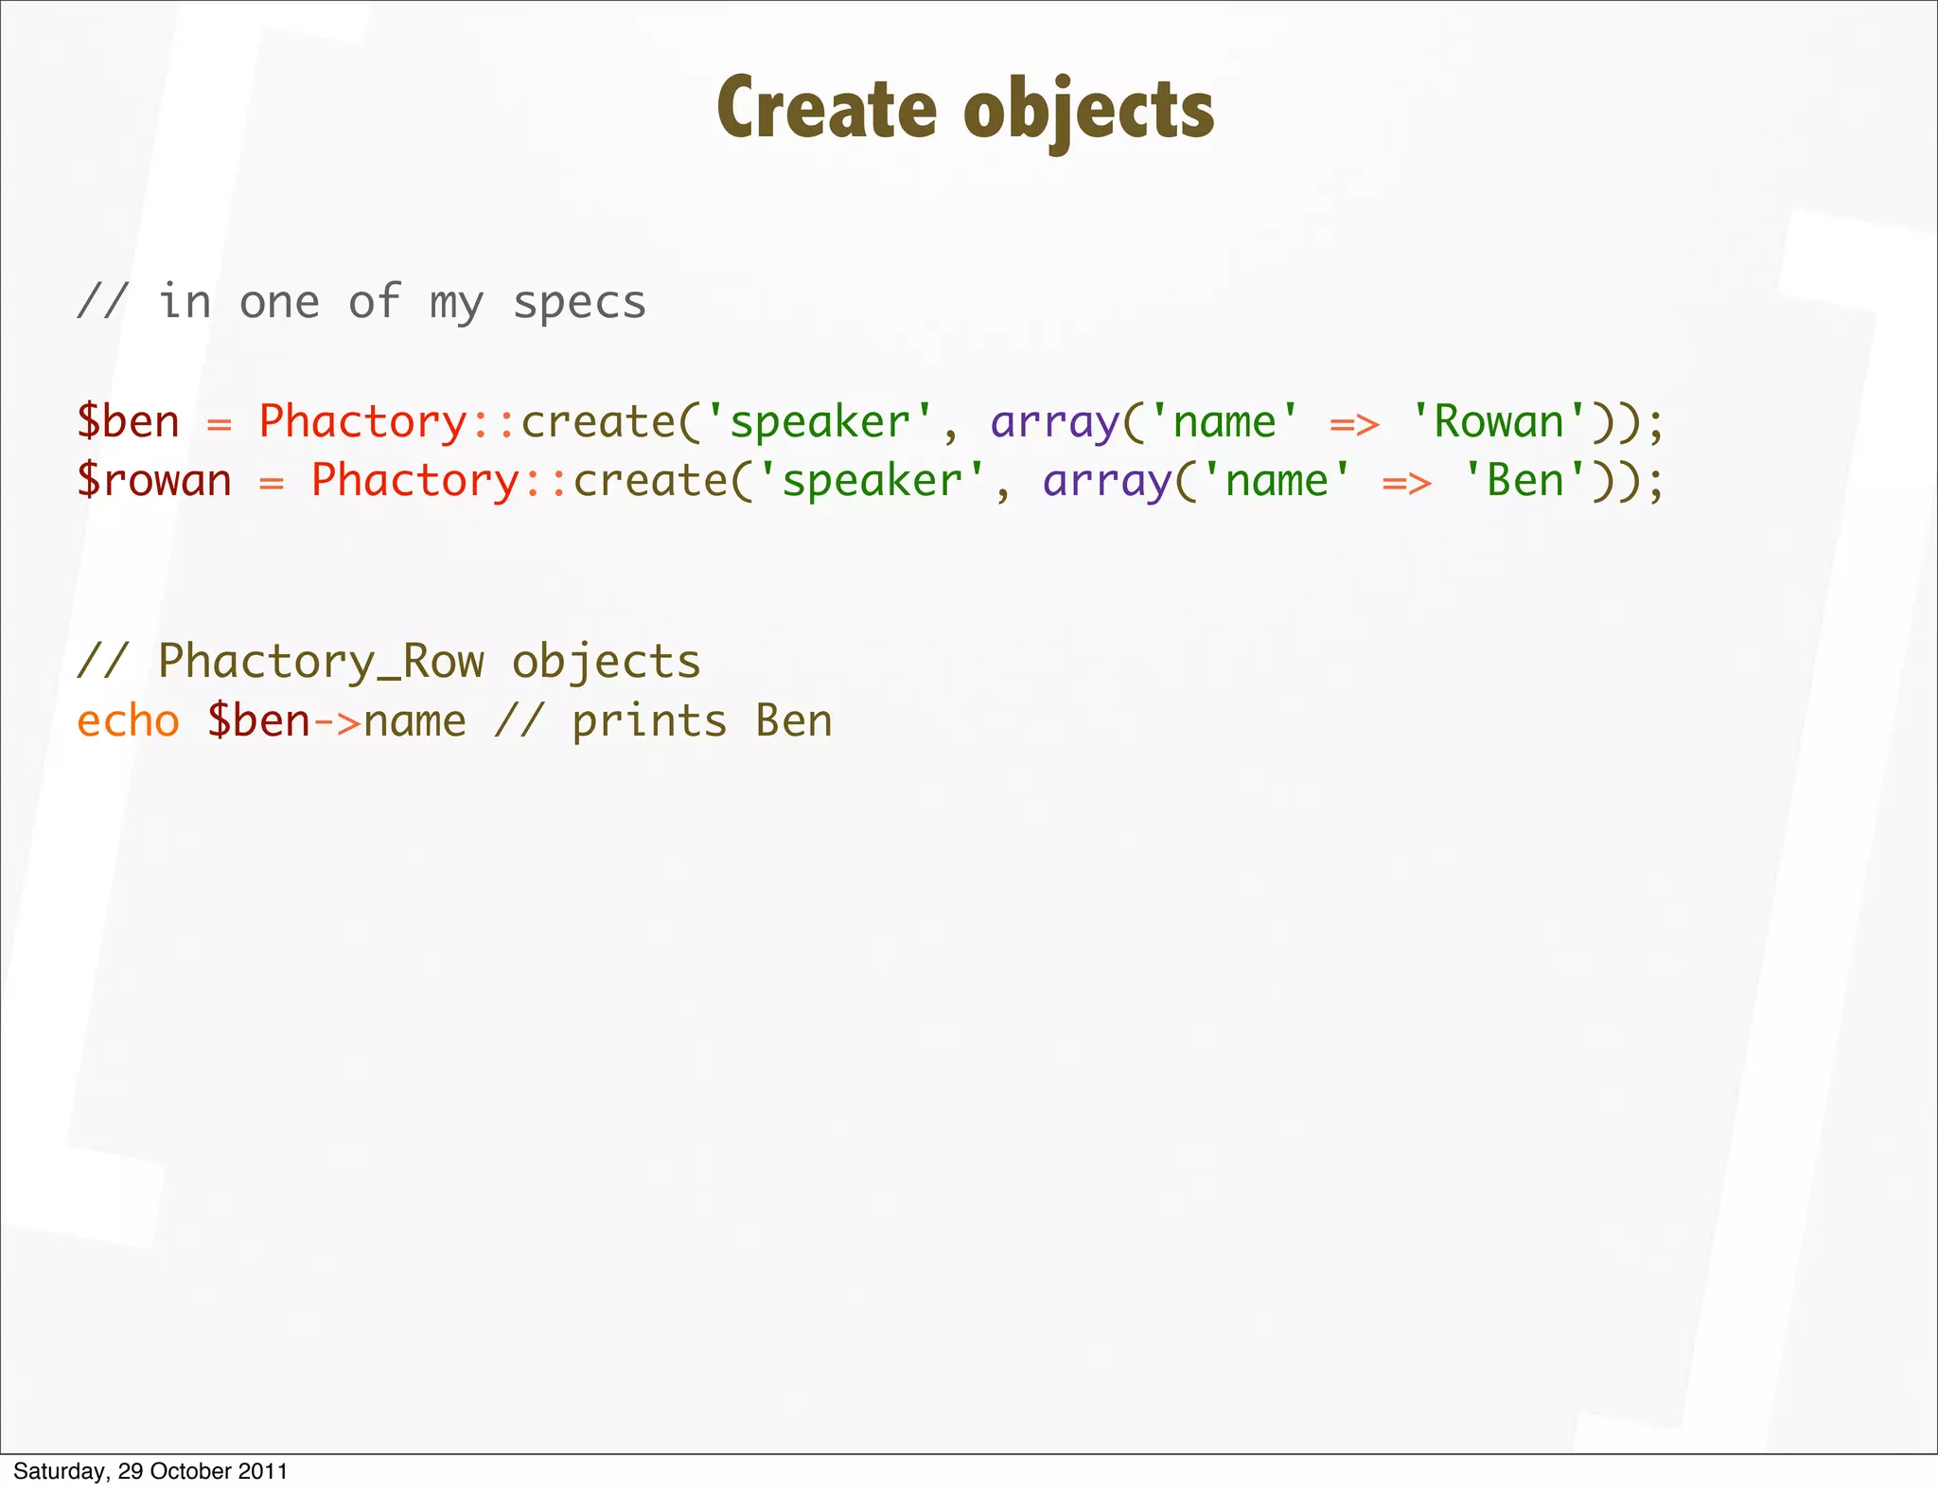
Task: Click 'create' in the $rowan assignment line
Action: (650, 481)
